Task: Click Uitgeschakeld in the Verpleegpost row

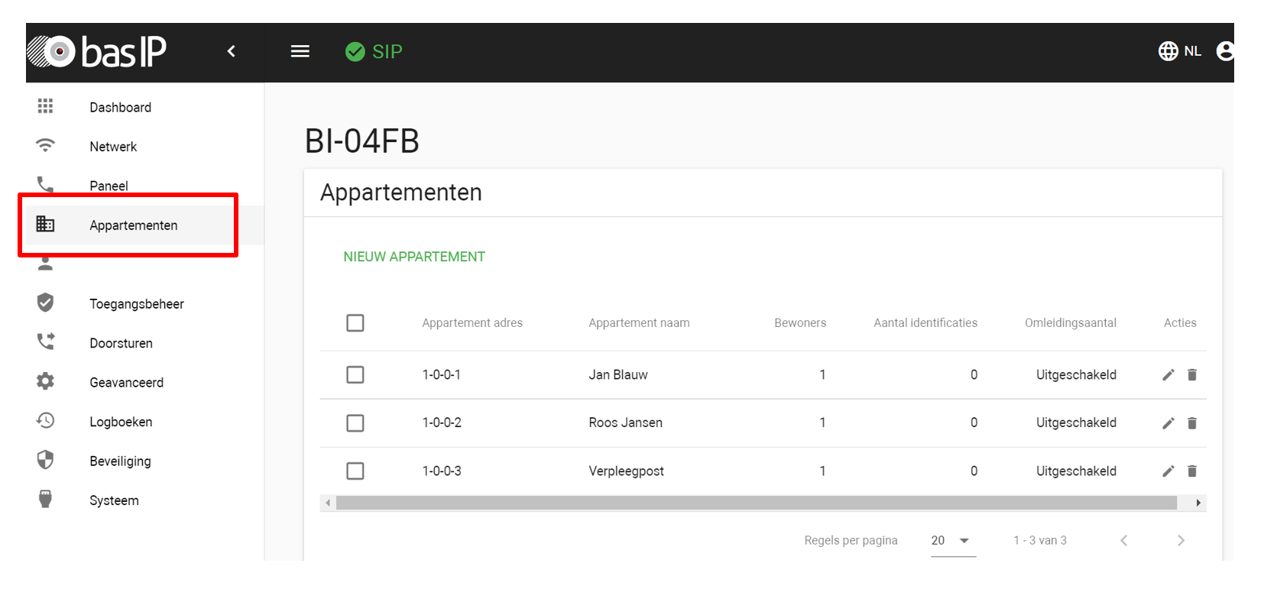Action: [1076, 471]
